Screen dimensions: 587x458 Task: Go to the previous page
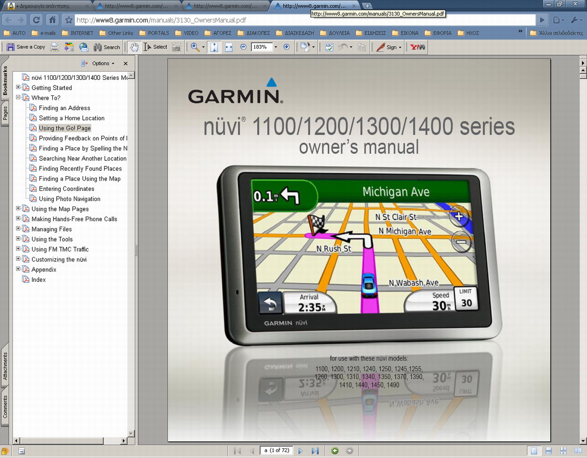[x=252, y=451]
